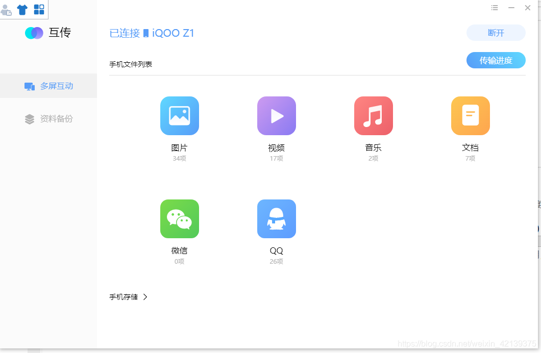
Task: Click the 互传 title text beside the logo
Action: coord(60,33)
